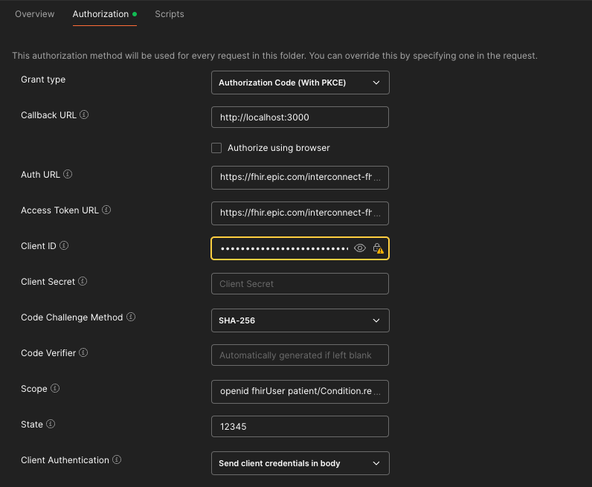Enable Authorize using browser checkbox

tap(216, 148)
